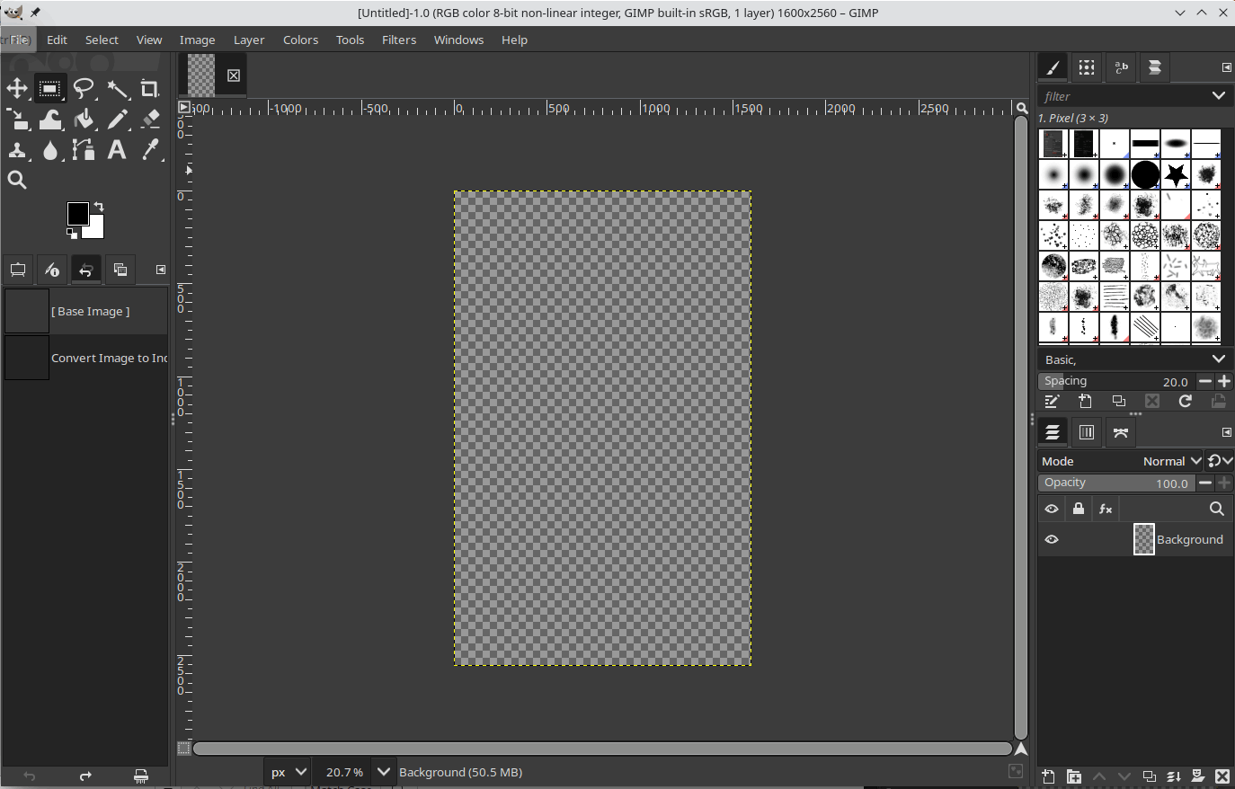Click the black foreground color swatch
The width and height of the screenshot is (1235, 789).
[x=77, y=214]
